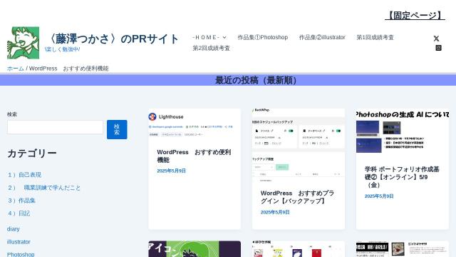Open the X (Twitter) social icon
Screen dimensions: 456x257
[436, 39]
